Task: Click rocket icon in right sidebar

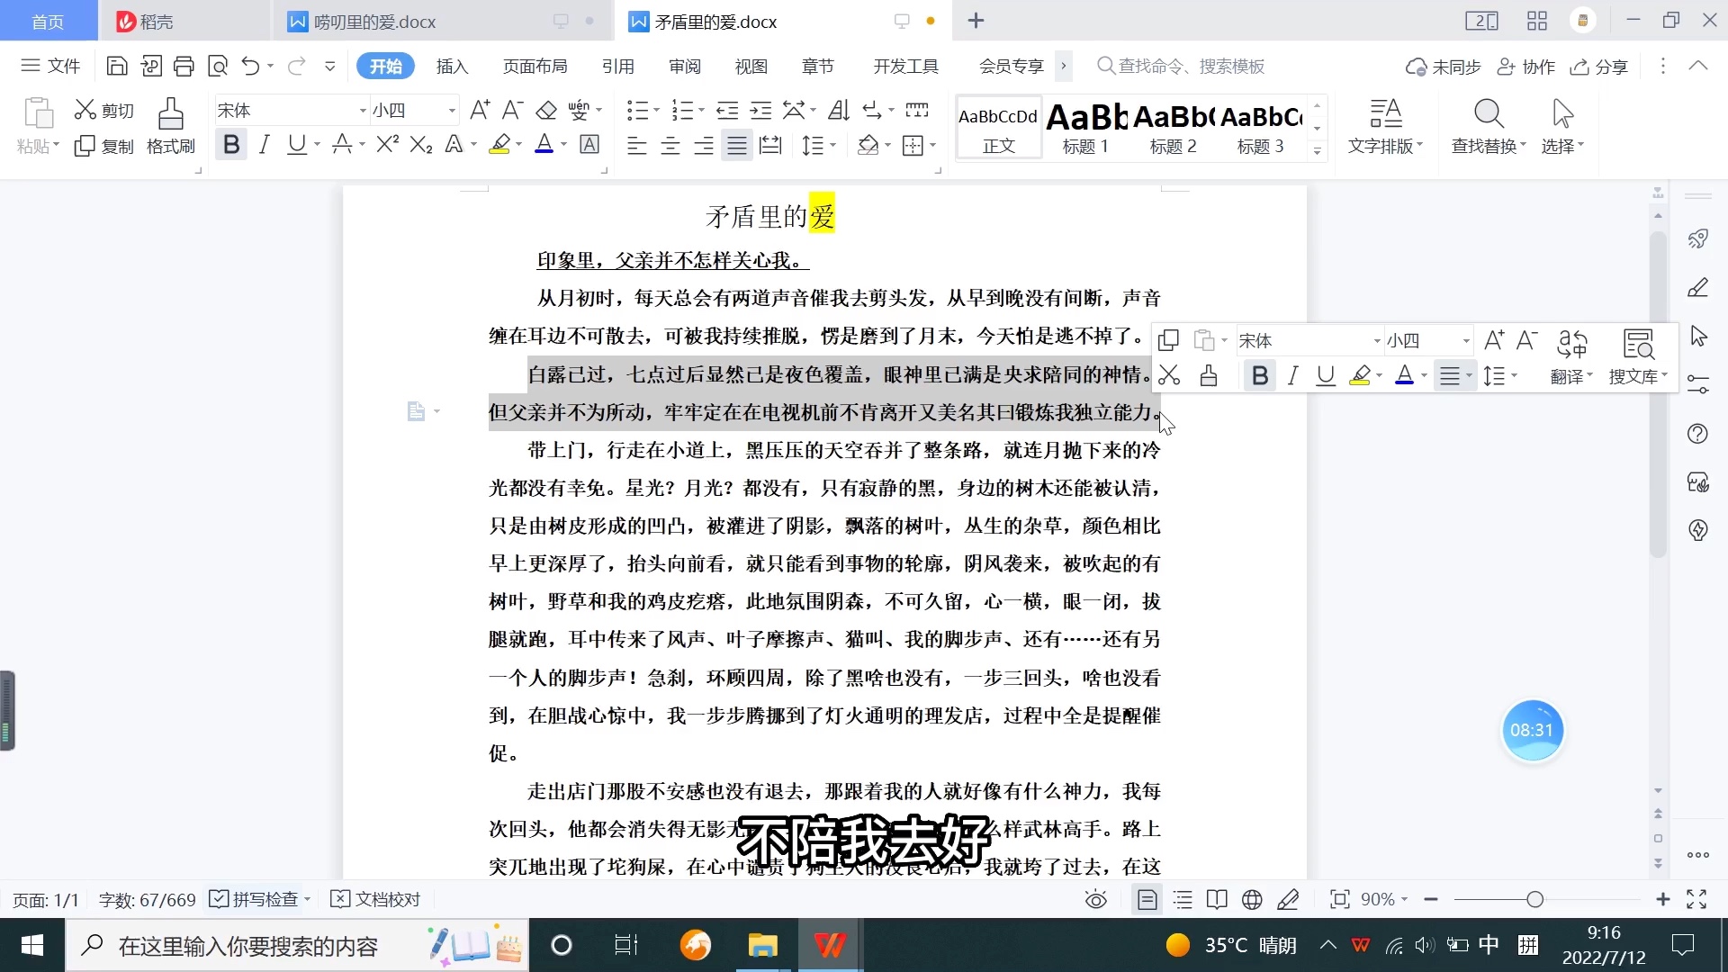Action: click(x=1698, y=238)
